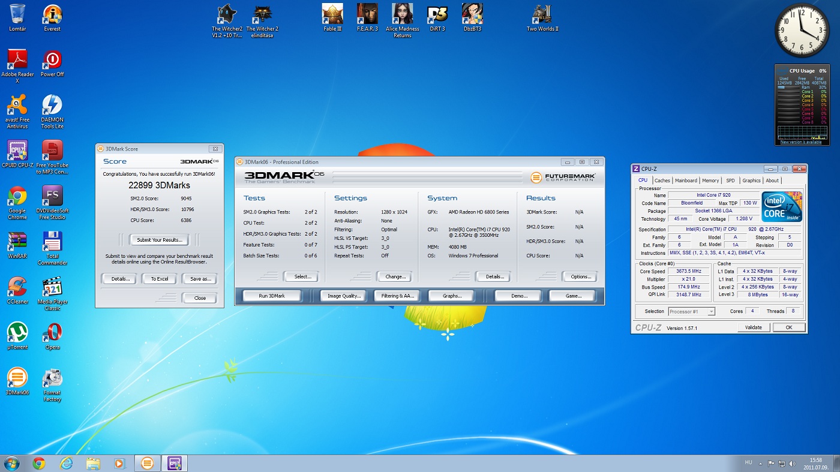840x472 pixels.
Task: Launch Google Chrome from the desktop
Action: tap(17, 203)
